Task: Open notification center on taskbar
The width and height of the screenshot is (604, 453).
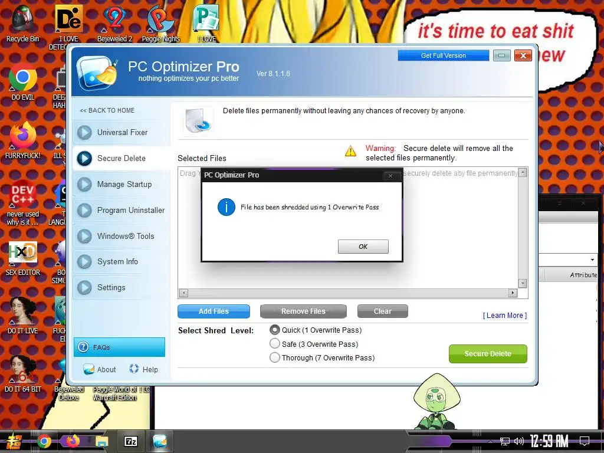Action: pyautogui.click(x=585, y=441)
